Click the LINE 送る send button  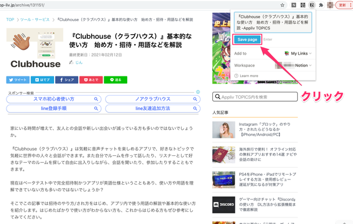[115, 80]
